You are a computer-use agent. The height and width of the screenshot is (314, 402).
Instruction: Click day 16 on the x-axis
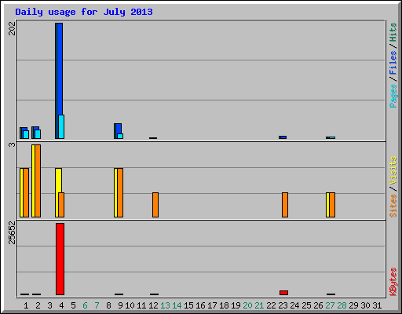tap(200, 305)
